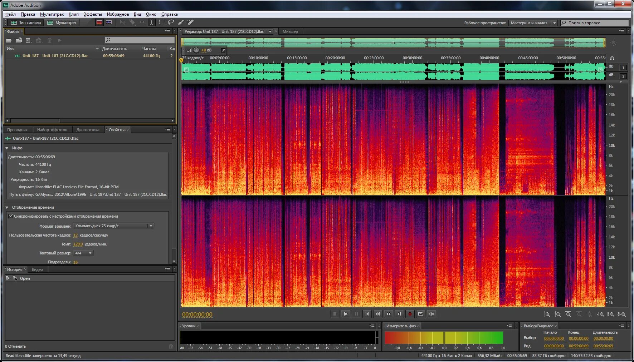The width and height of the screenshot is (634, 362).
Task: Click the tempo value 120,0
Action: (78, 244)
